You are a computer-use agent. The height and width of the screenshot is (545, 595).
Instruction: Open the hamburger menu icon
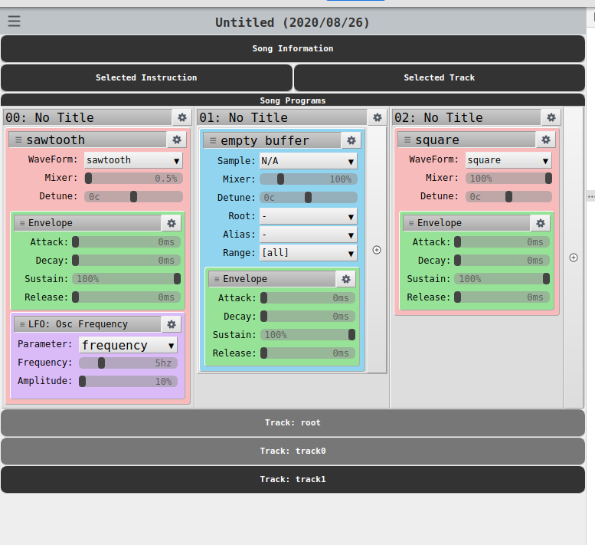(x=14, y=21)
